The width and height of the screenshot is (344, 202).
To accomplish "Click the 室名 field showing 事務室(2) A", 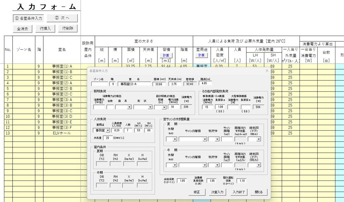I will (x=134, y=84).
